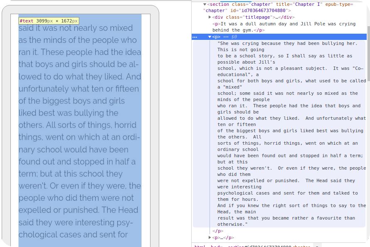Click preview line 'that boys and girls should be al-'
The image size is (370, 247).
tap(79, 64)
